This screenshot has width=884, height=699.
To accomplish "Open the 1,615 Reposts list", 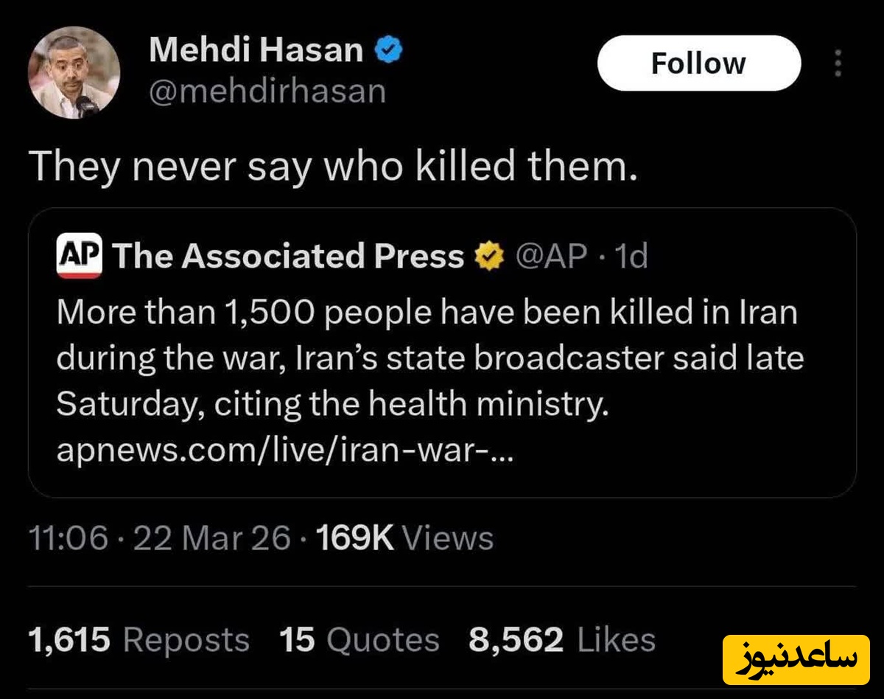I will pyautogui.click(x=139, y=640).
